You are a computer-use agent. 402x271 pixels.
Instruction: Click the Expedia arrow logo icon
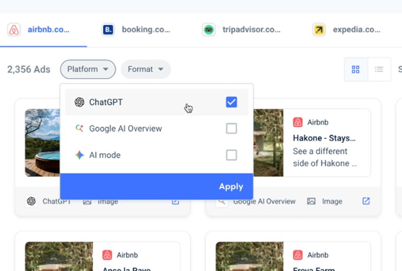coord(319,30)
